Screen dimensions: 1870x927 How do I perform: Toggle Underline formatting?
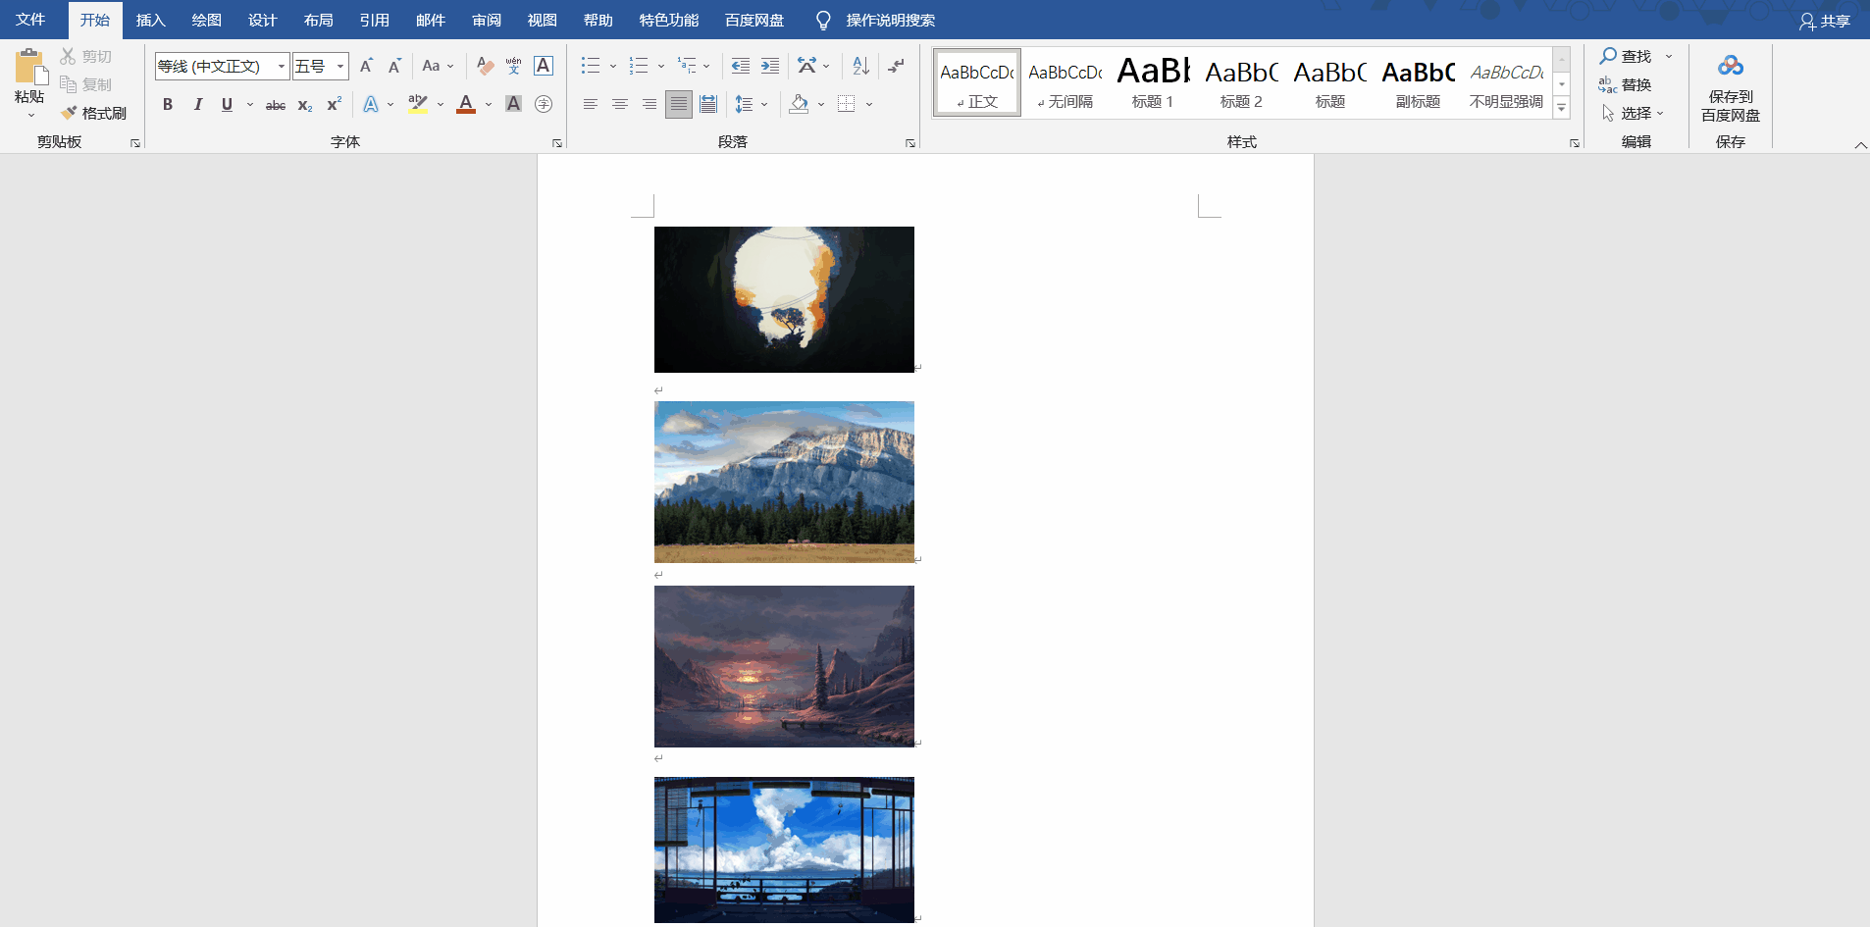(227, 104)
